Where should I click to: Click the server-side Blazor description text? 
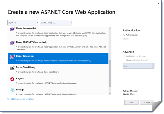61,34
